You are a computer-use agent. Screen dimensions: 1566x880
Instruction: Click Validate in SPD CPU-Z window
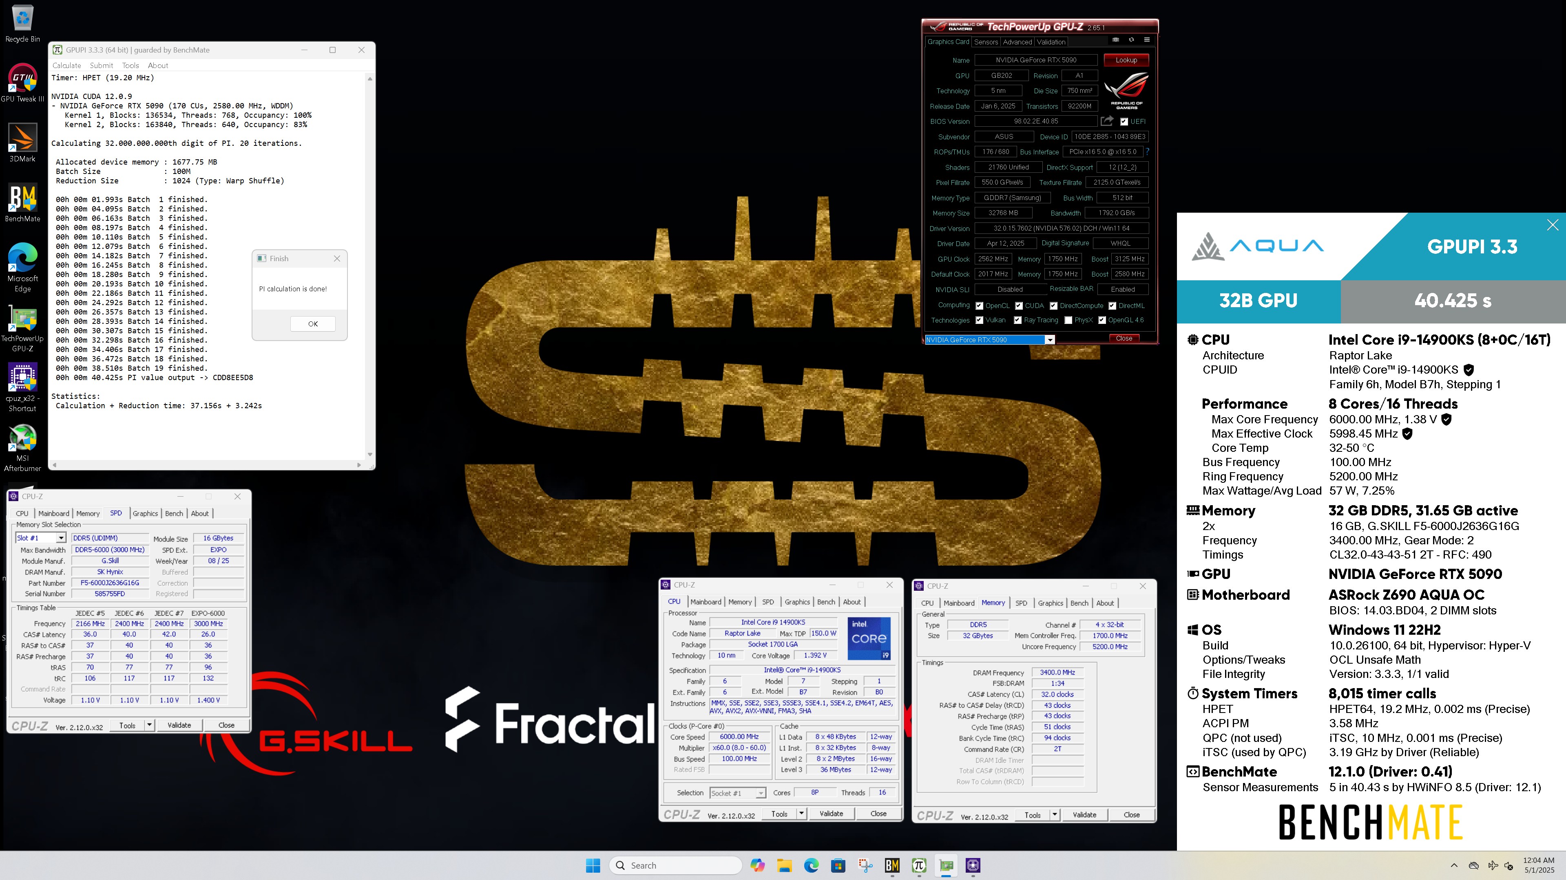coord(179,724)
